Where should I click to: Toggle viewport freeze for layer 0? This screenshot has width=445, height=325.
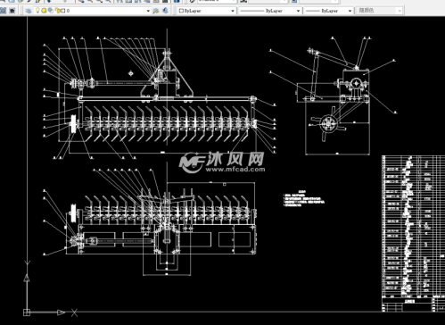[x=51, y=11]
